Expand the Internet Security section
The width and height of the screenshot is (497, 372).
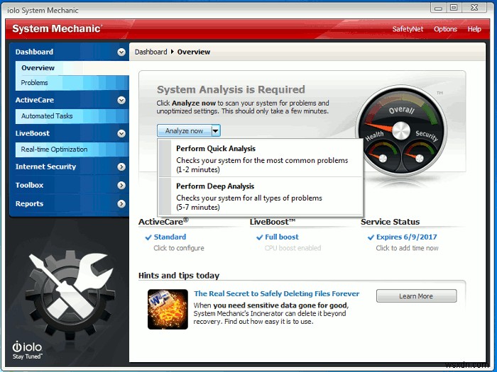121,167
